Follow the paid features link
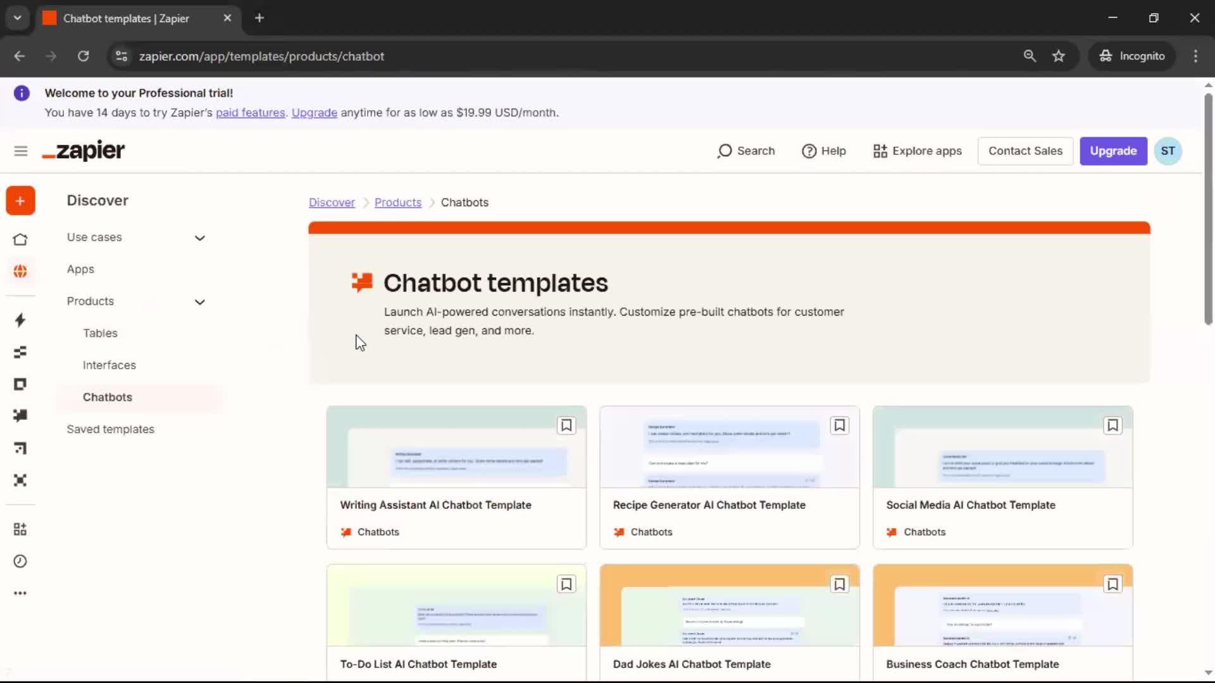This screenshot has height=683, width=1215. coord(251,113)
